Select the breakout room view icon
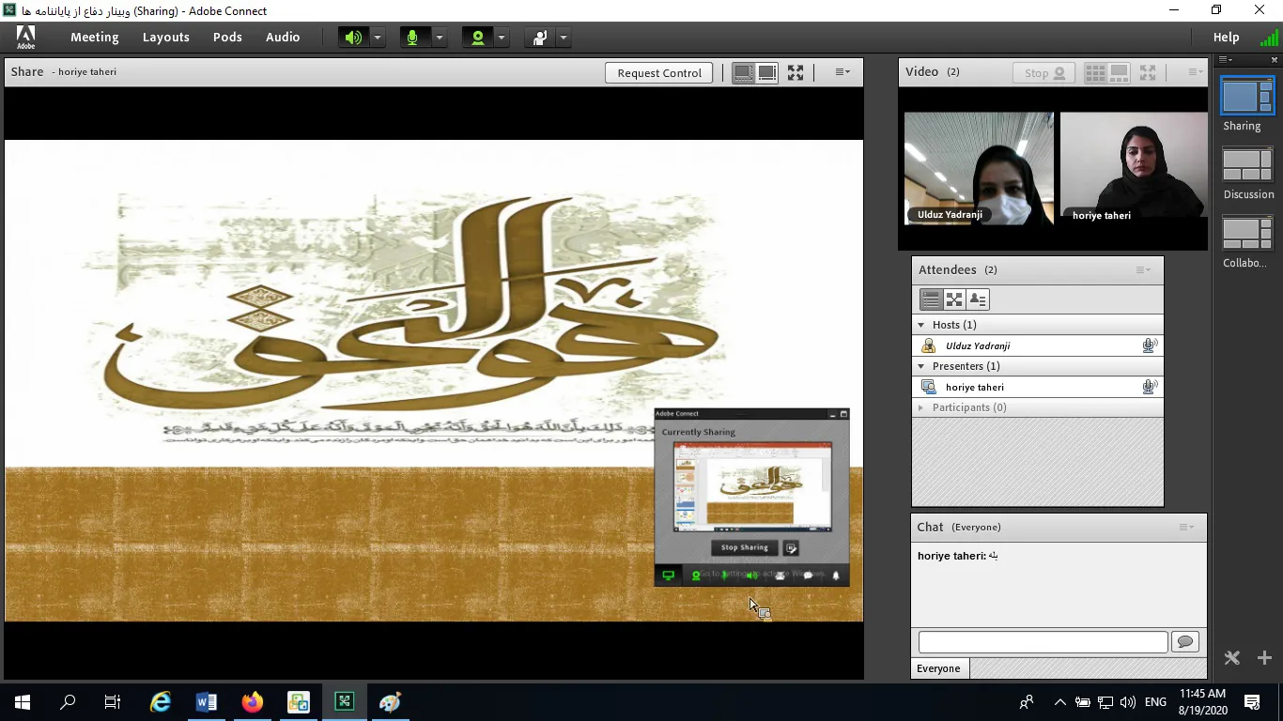Image resolution: width=1283 pixels, height=721 pixels. point(954,299)
